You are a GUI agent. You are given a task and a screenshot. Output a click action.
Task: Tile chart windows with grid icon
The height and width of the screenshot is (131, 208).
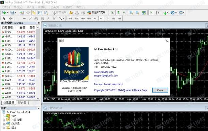coord(144,13)
